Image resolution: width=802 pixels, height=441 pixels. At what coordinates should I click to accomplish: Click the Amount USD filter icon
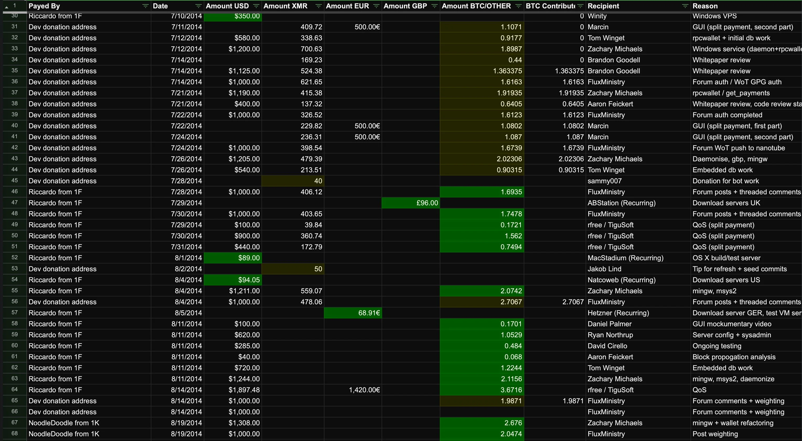tap(256, 6)
